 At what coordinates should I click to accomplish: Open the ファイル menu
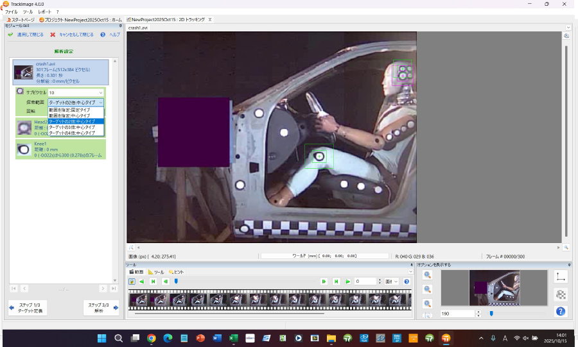click(12, 12)
